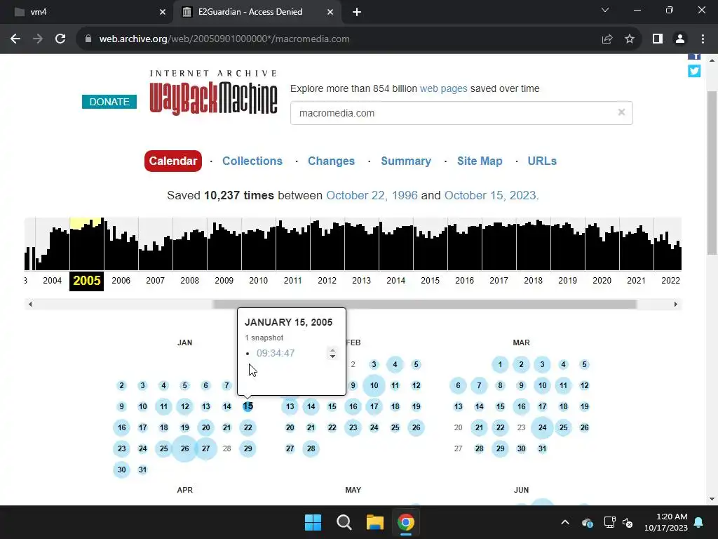The height and width of the screenshot is (539, 718).
Task: Open the October 22, 1996 link
Action: pos(372,195)
